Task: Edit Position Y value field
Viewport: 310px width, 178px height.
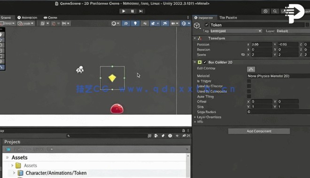Action: tap(287, 44)
